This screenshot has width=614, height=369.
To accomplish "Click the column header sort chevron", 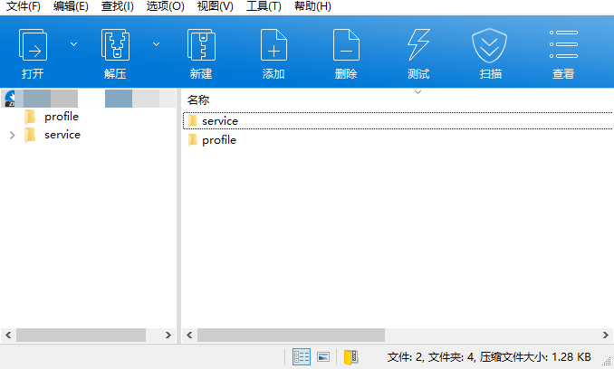I will pyautogui.click(x=417, y=92).
